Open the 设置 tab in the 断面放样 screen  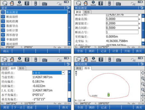point(5,68)
